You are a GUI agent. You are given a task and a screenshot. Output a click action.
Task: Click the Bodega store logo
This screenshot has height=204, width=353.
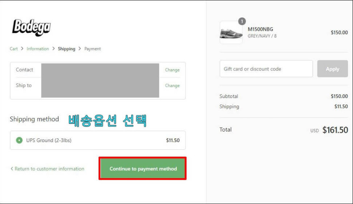pos(31,28)
